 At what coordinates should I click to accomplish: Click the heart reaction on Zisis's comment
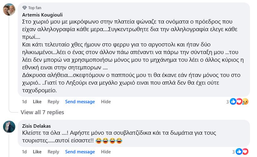(x=245, y=152)
